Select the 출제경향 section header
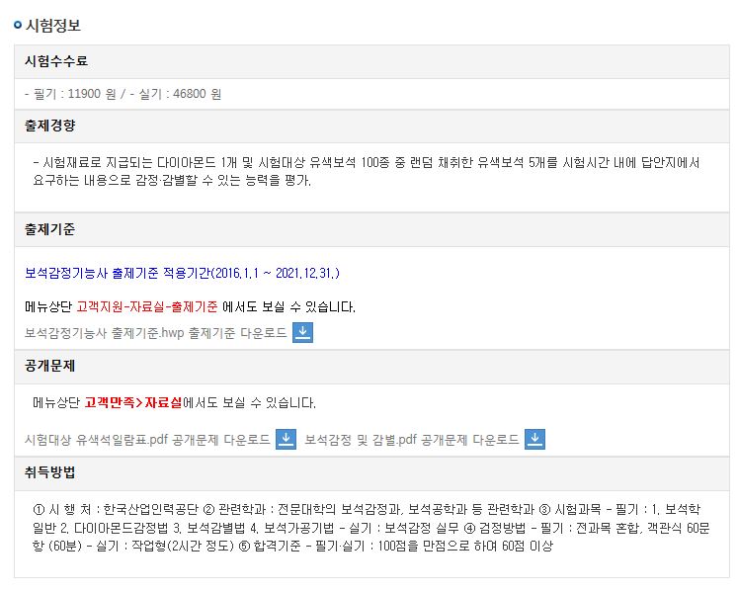The image size is (738, 593). coord(371,127)
